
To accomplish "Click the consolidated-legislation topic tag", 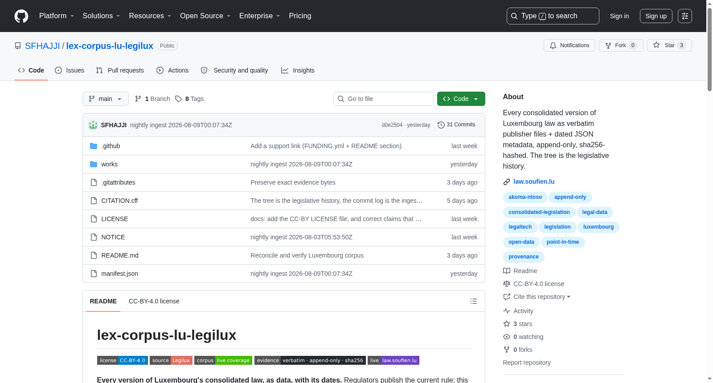I will click(x=539, y=212).
